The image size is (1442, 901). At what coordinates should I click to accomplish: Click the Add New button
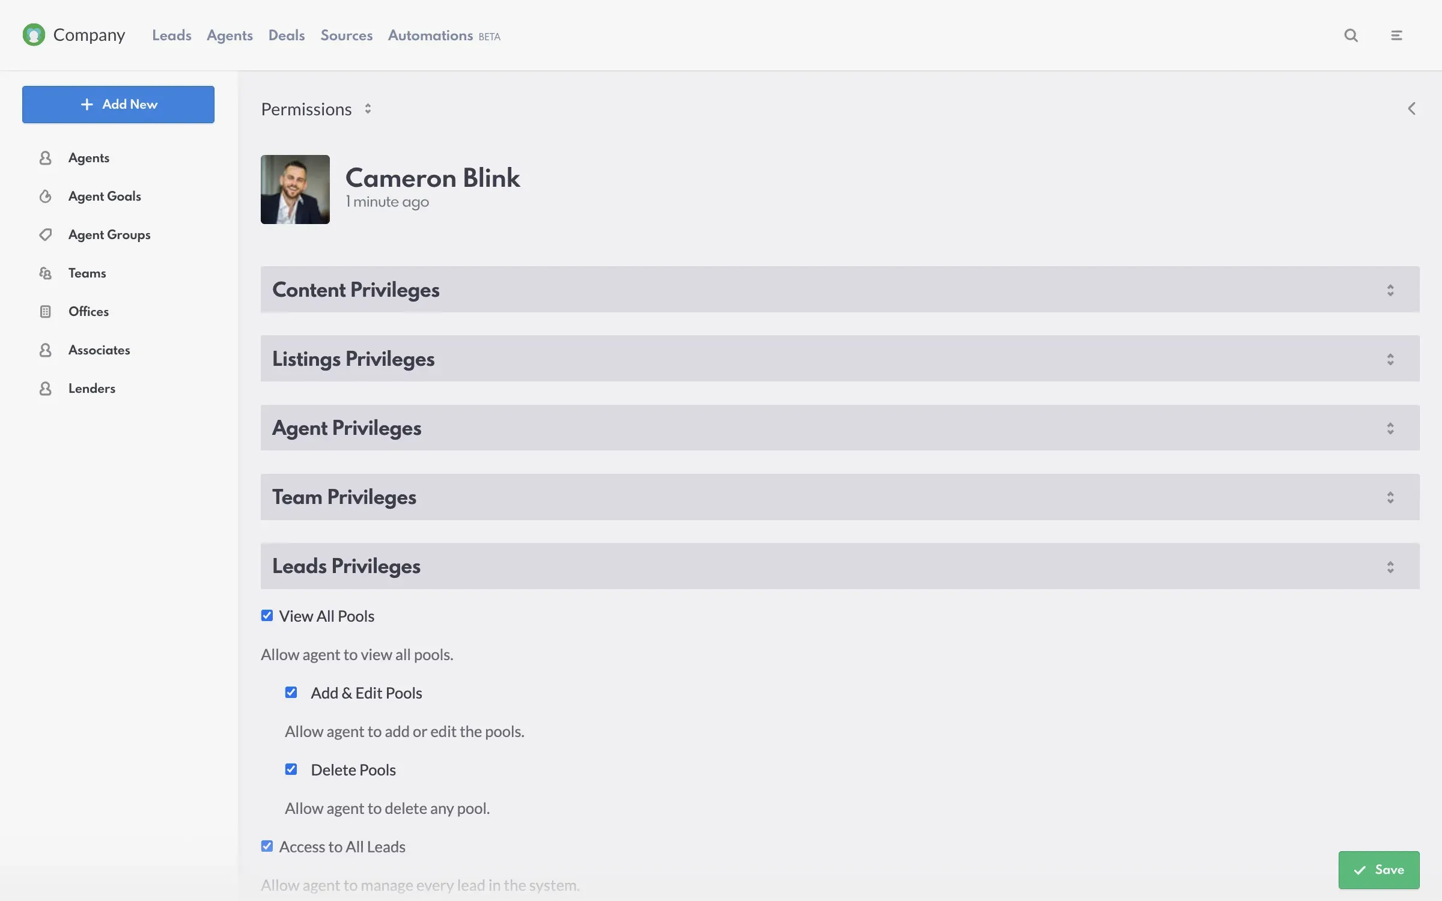(118, 105)
